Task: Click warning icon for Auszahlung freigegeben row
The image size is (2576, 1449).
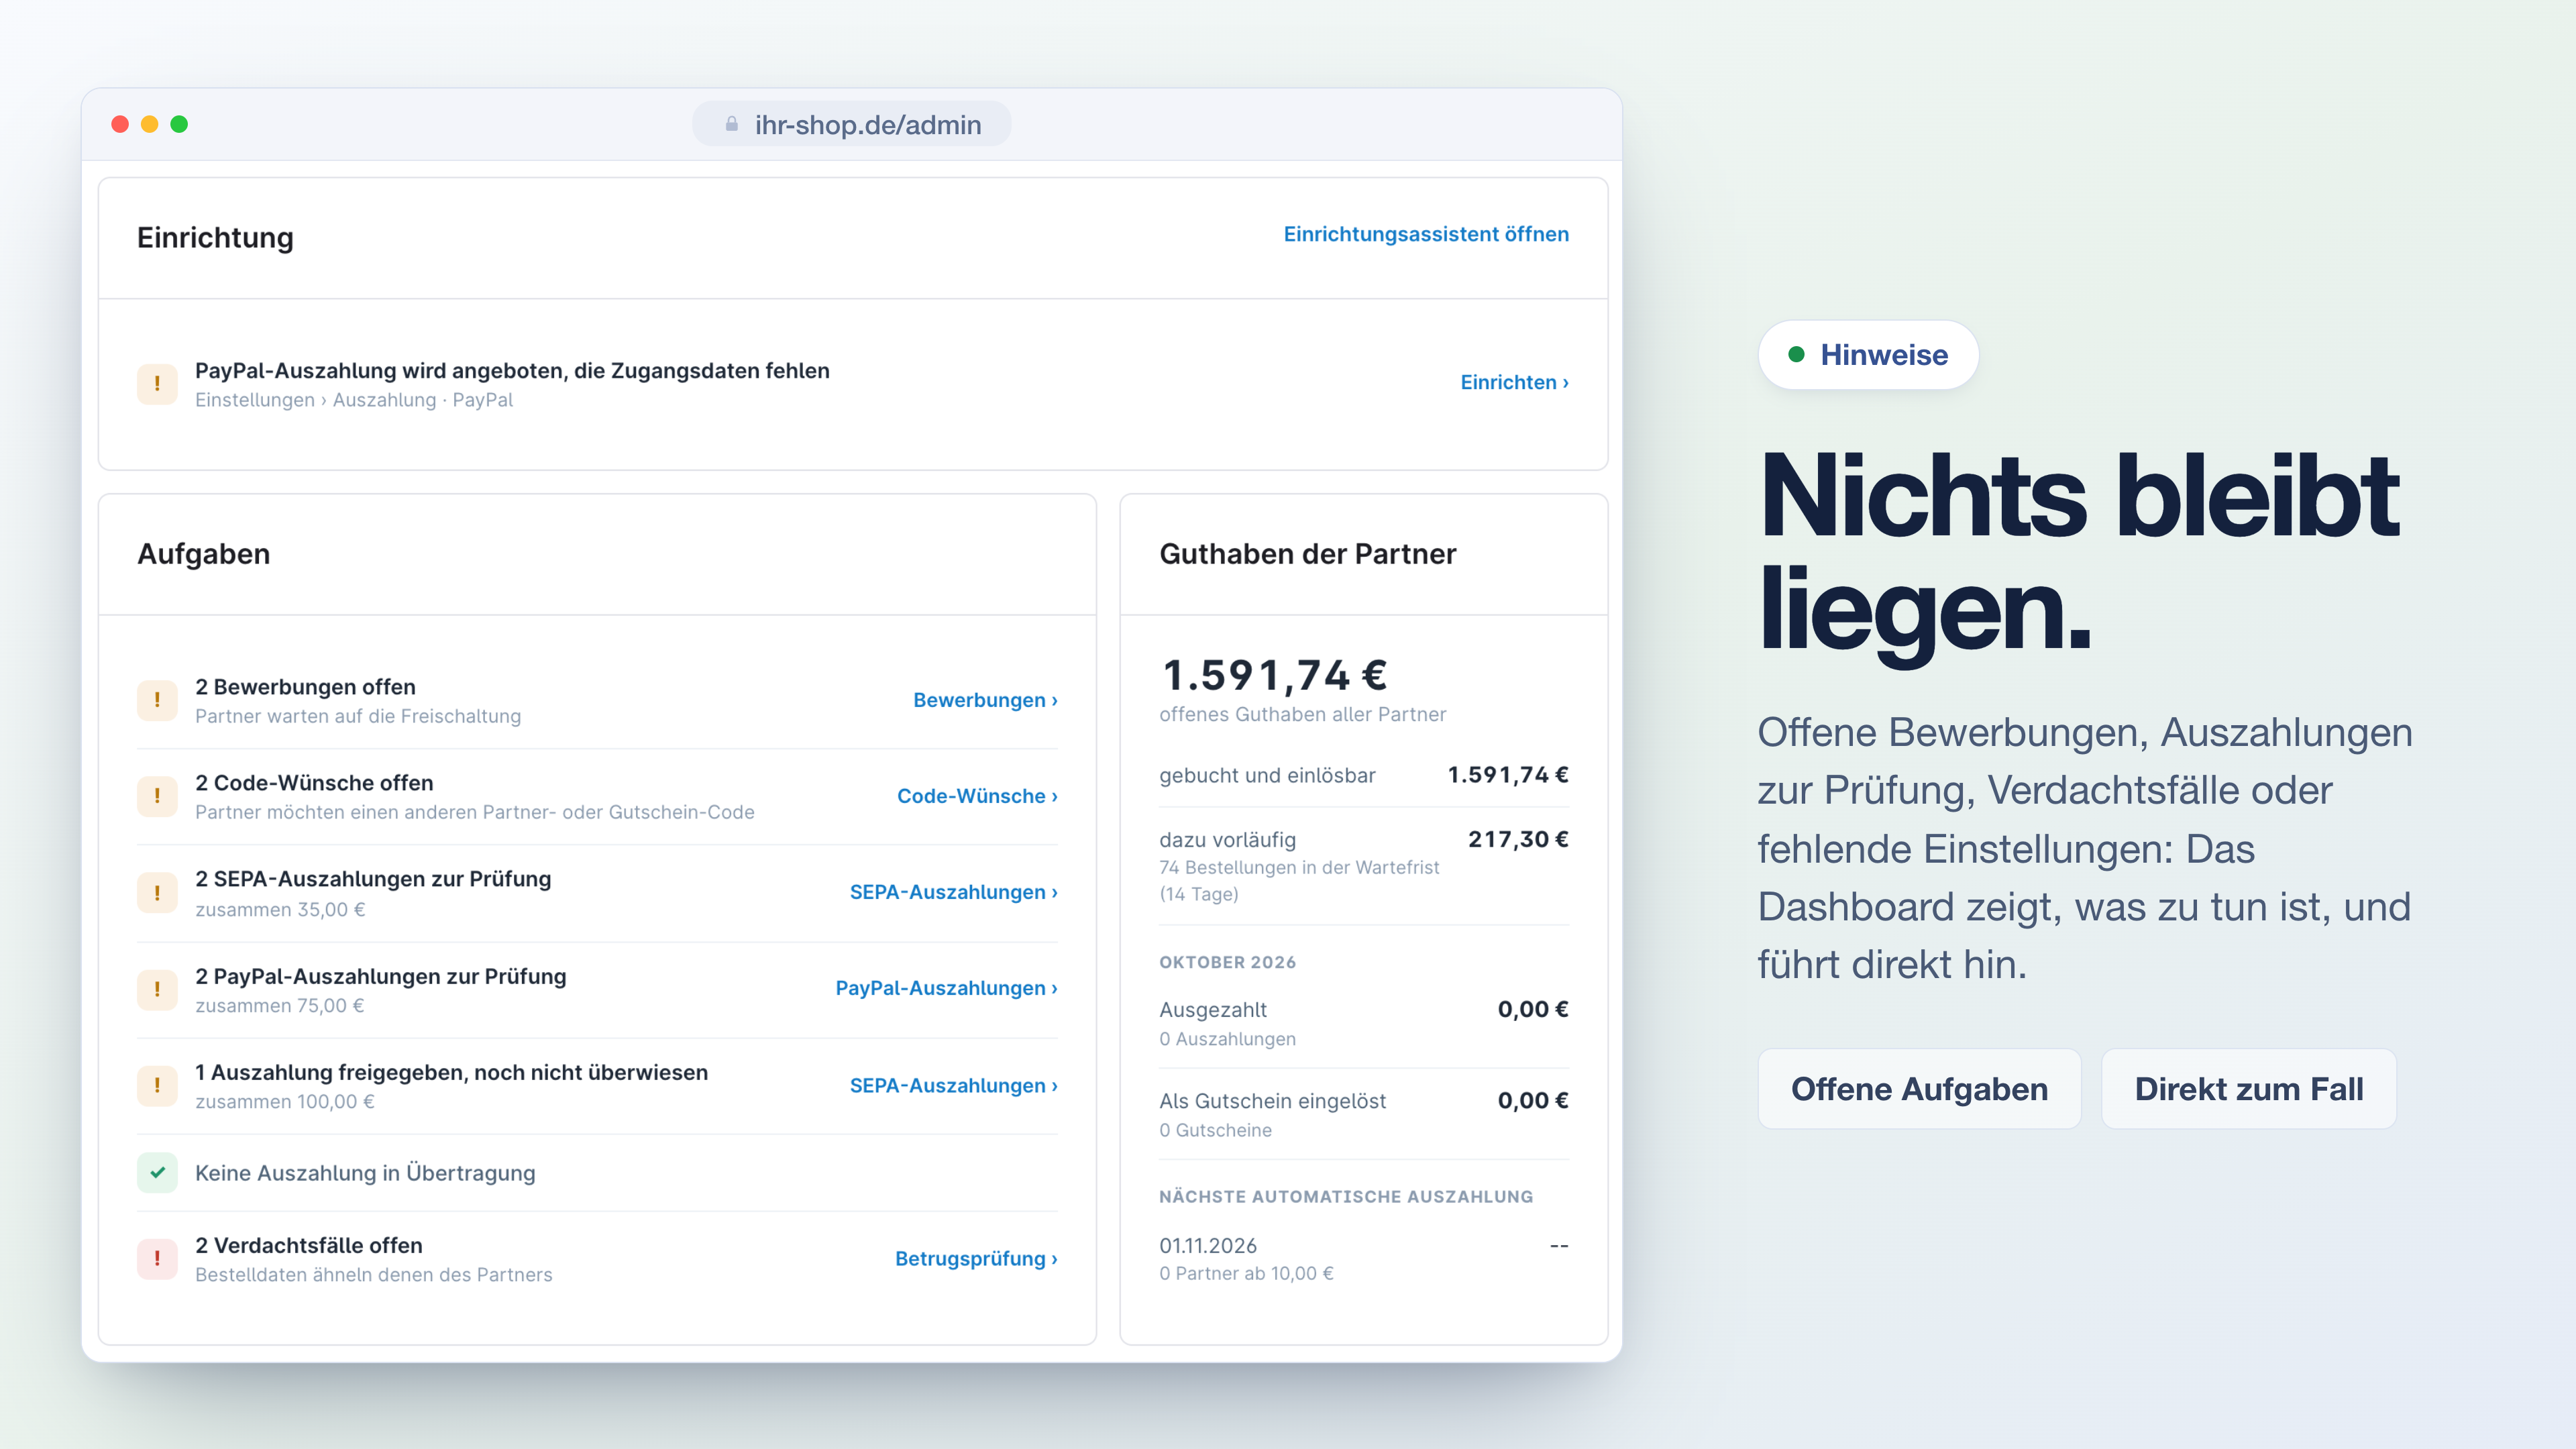Action: tap(157, 1085)
